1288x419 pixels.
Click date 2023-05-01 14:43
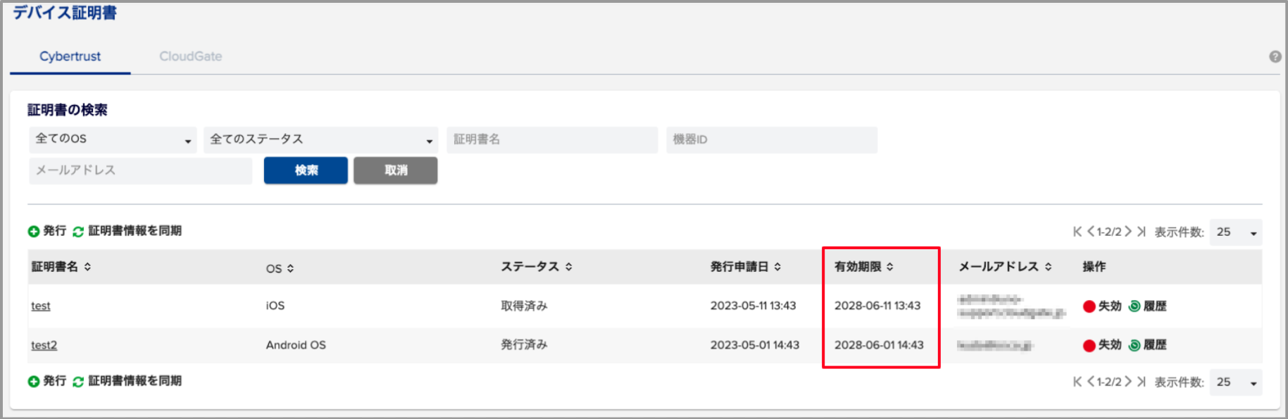755,345
